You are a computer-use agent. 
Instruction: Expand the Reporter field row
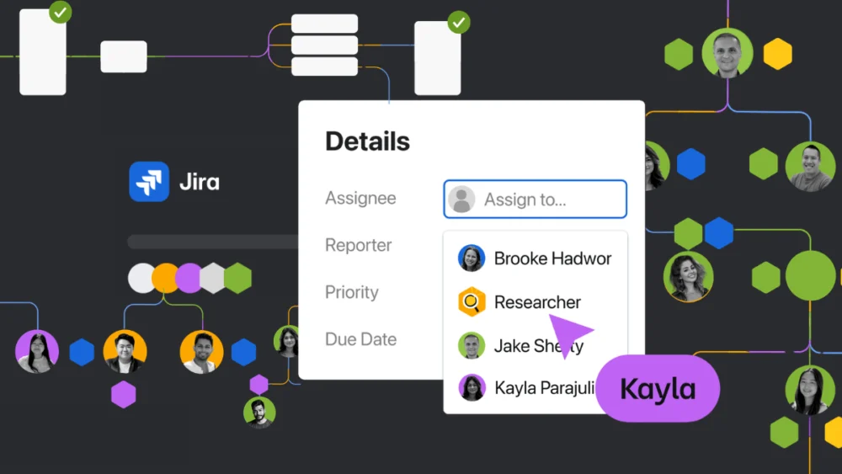(x=359, y=245)
